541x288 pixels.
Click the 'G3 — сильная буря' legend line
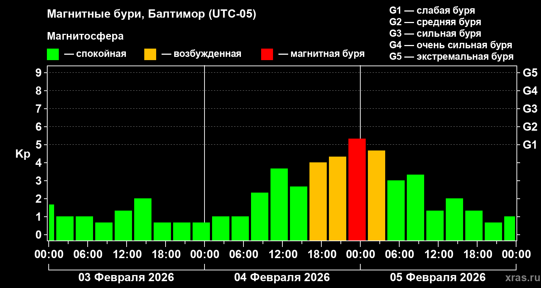(x=435, y=33)
